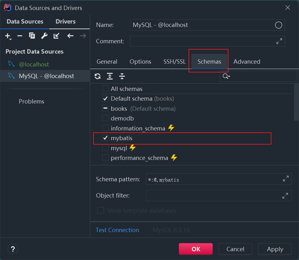
Task: Expand the Object filter field
Action: pos(285,196)
